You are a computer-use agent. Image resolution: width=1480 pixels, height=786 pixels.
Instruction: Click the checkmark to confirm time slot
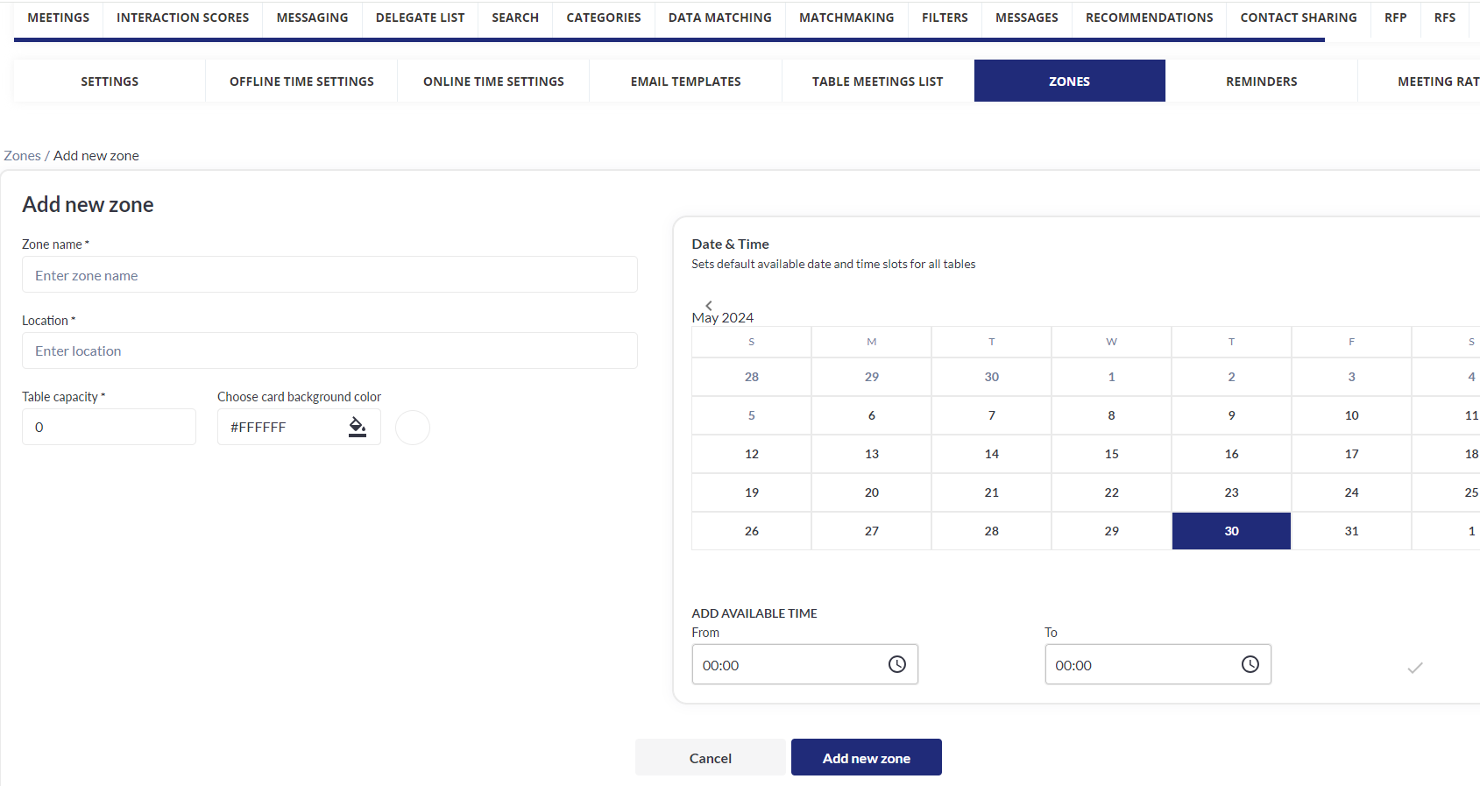tap(1414, 668)
